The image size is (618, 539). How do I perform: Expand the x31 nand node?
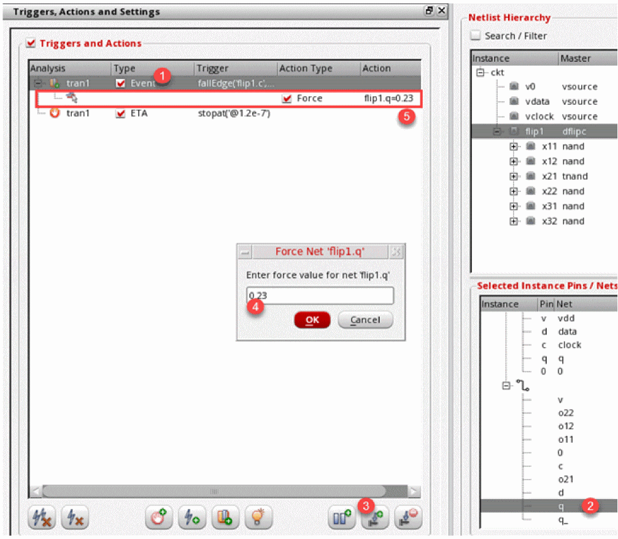513,206
